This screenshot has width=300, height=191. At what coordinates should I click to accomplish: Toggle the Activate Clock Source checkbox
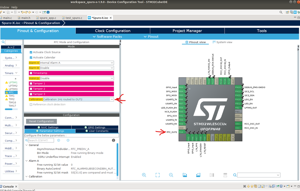[31, 52]
